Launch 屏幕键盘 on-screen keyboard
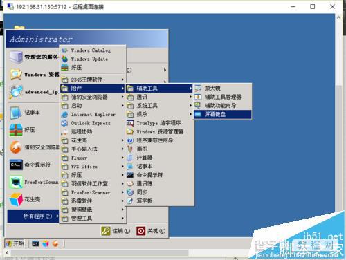Screen dimensions: 346x260 click(x=222, y=114)
